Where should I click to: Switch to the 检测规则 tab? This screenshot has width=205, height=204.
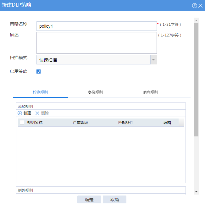tap(40, 92)
